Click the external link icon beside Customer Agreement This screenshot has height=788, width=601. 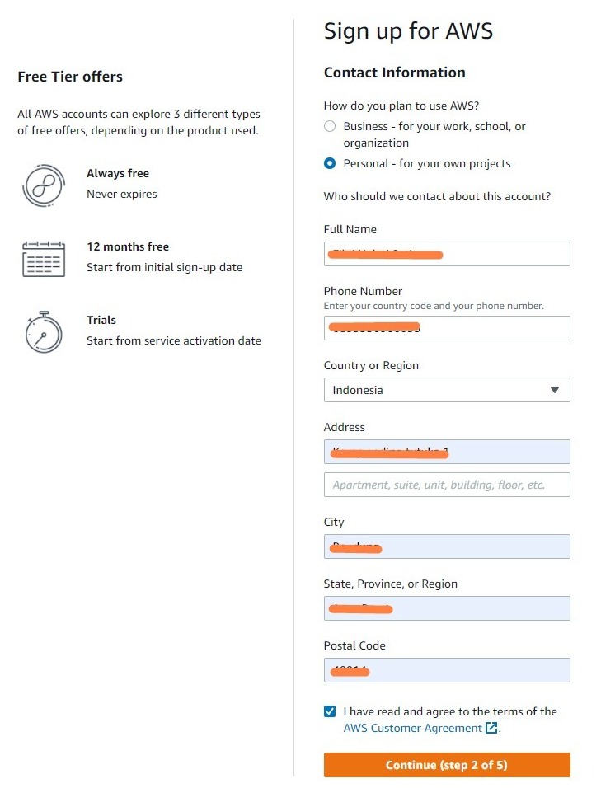tap(491, 728)
